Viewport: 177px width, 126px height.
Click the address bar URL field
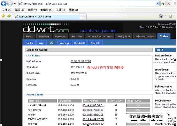click(x=88, y=4)
